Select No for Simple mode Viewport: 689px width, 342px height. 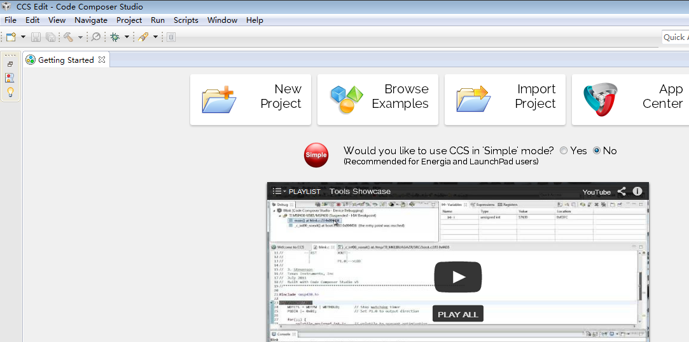point(597,151)
